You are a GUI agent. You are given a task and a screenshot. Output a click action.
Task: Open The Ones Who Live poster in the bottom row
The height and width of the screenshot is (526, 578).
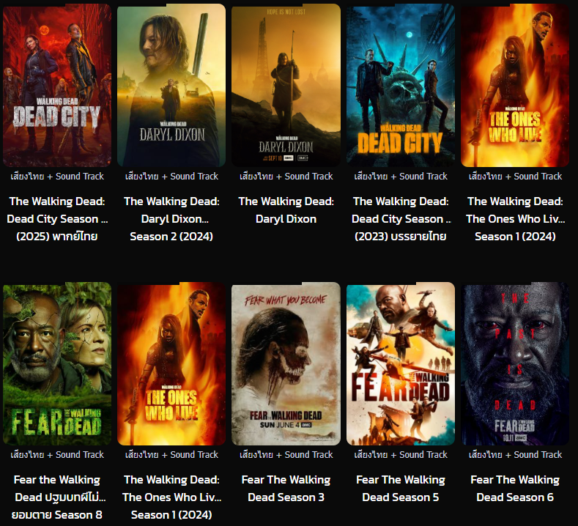(x=171, y=364)
